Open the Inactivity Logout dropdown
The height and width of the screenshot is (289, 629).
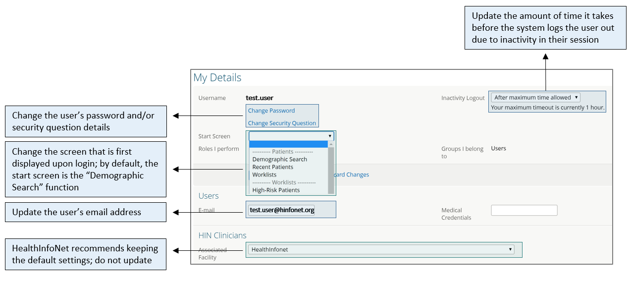tap(535, 98)
